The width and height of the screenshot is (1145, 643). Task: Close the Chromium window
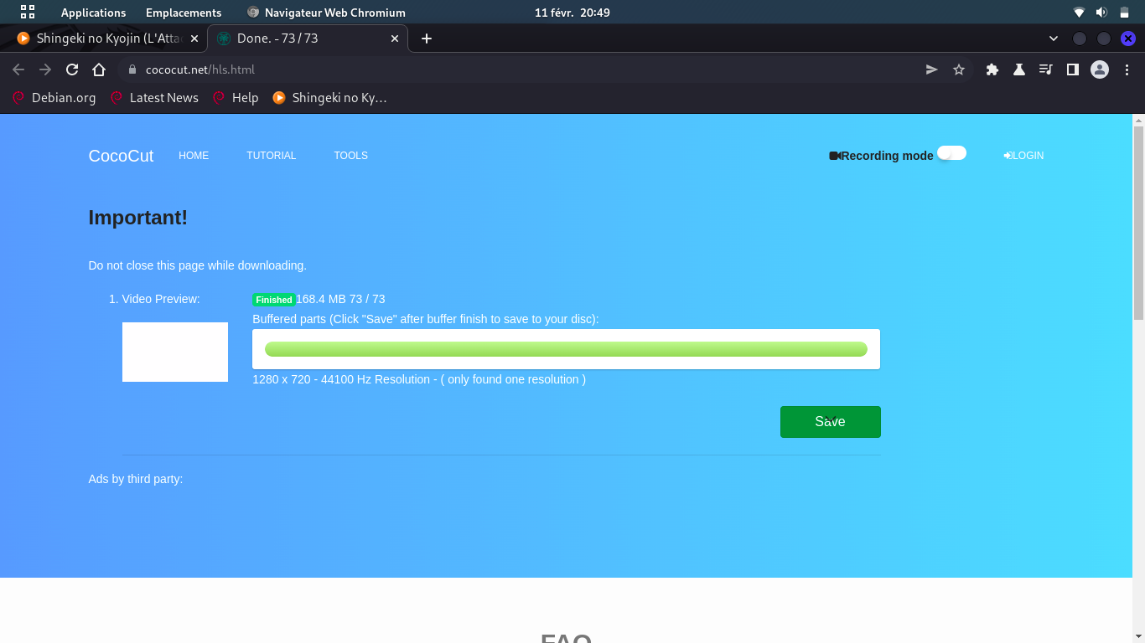[1128, 39]
